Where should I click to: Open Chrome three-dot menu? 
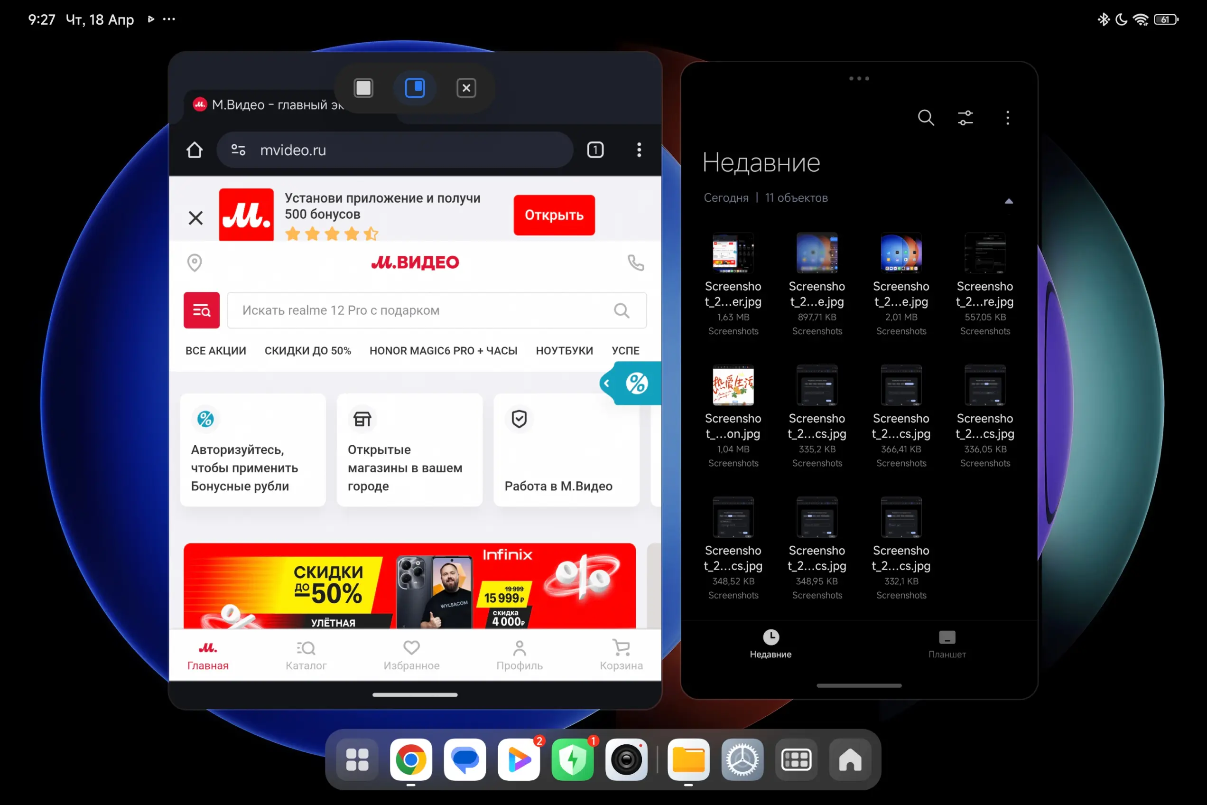(x=639, y=150)
